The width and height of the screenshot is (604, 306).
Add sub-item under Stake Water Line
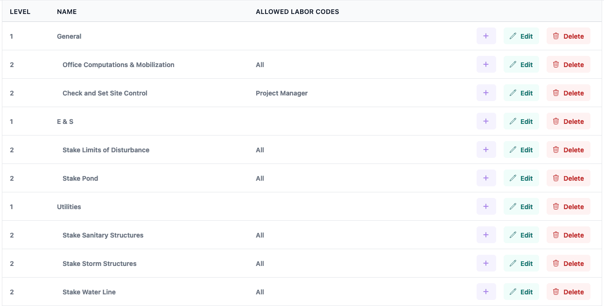(x=486, y=292)
